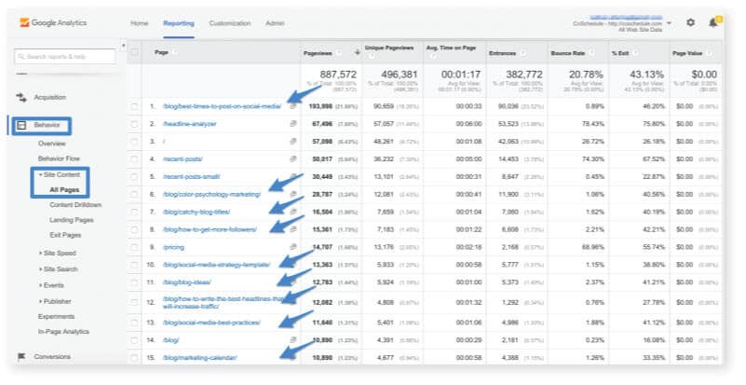Expand the Site Speed section
The height and width of the screenshot is (385, 746).
coord(58,253)
